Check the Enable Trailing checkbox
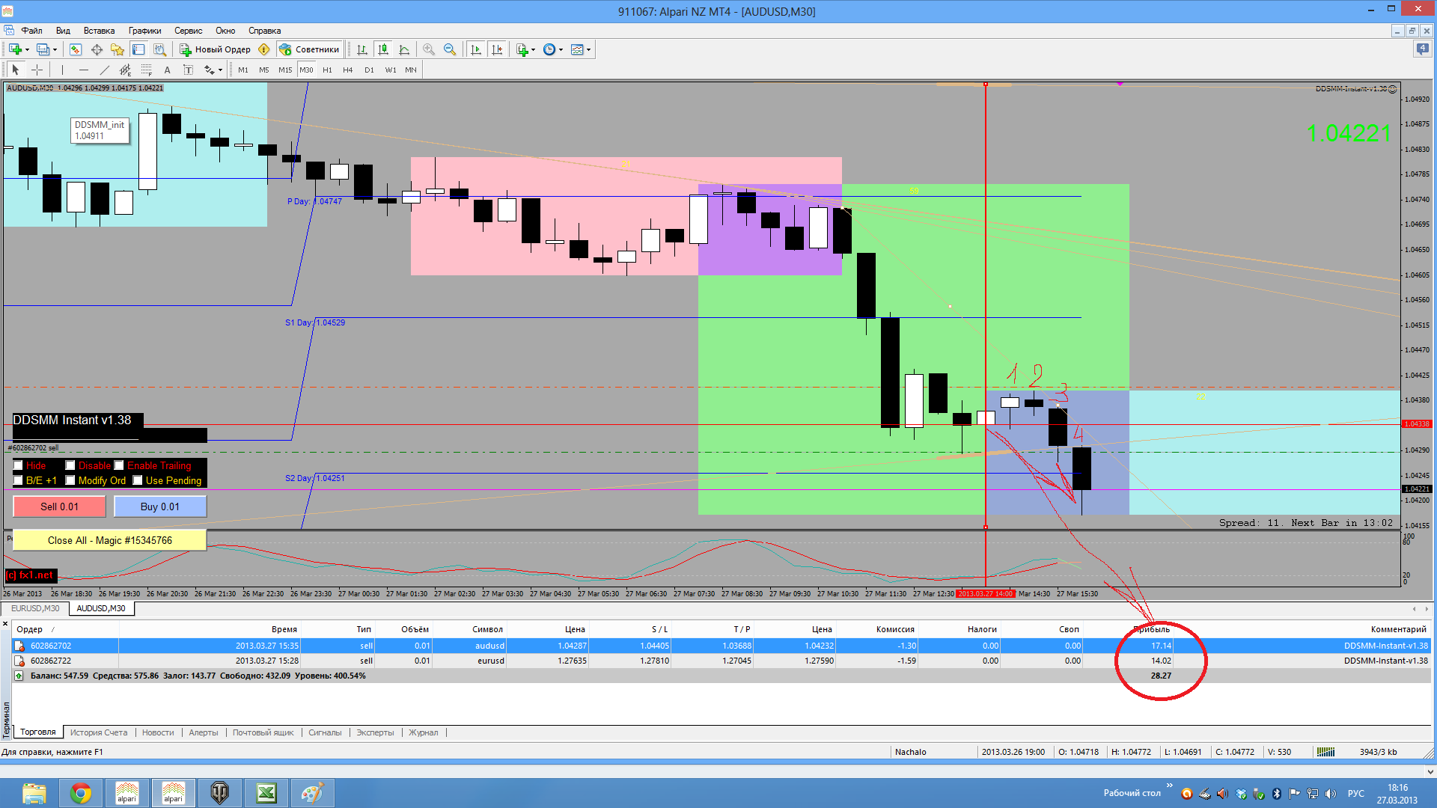This screenshot has height=808, width=1437. coord(119,465)
